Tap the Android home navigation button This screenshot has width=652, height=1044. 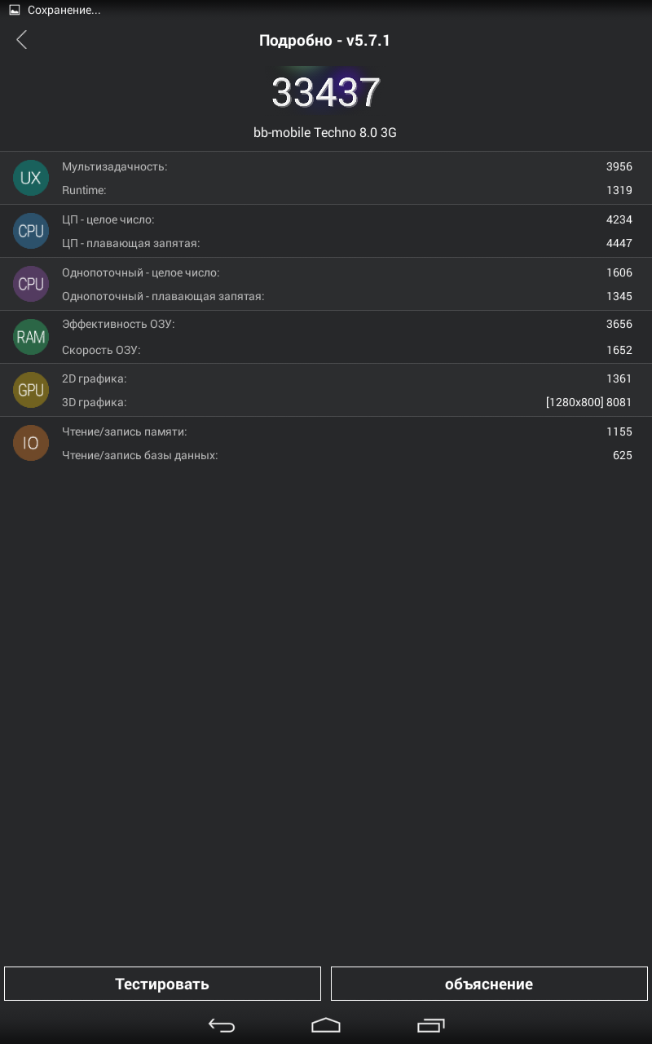[326, 1025]
